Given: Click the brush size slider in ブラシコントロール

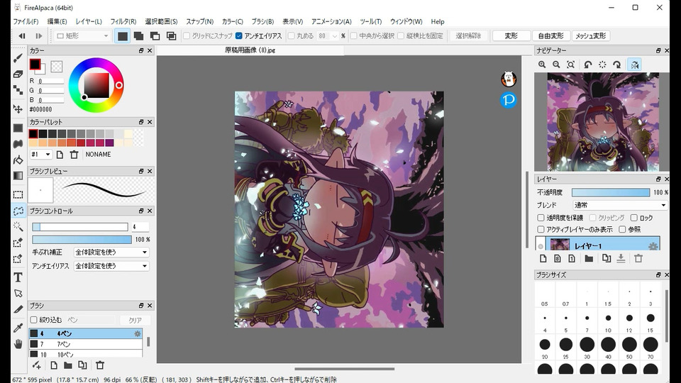Looking at the screenshot, I should [80, 227].
